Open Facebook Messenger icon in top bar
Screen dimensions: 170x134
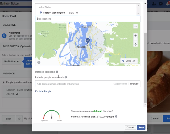161,4
